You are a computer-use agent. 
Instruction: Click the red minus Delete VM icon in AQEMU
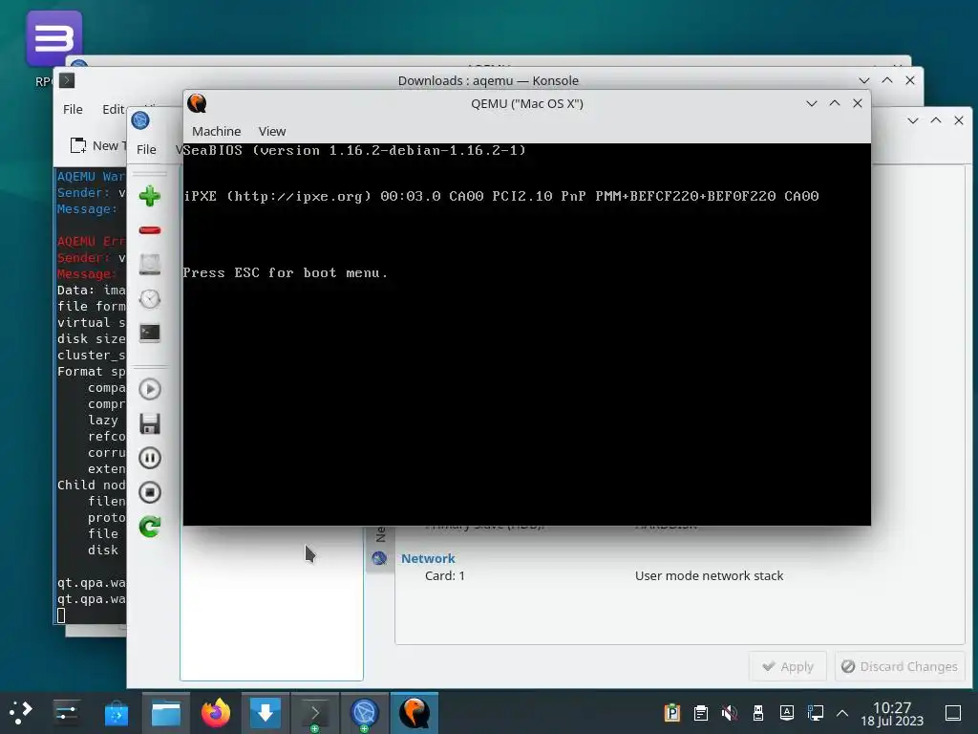point(150,230)
